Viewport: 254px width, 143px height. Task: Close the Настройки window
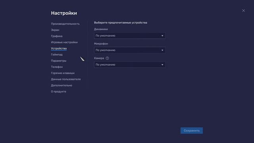(x=243, y=11)
